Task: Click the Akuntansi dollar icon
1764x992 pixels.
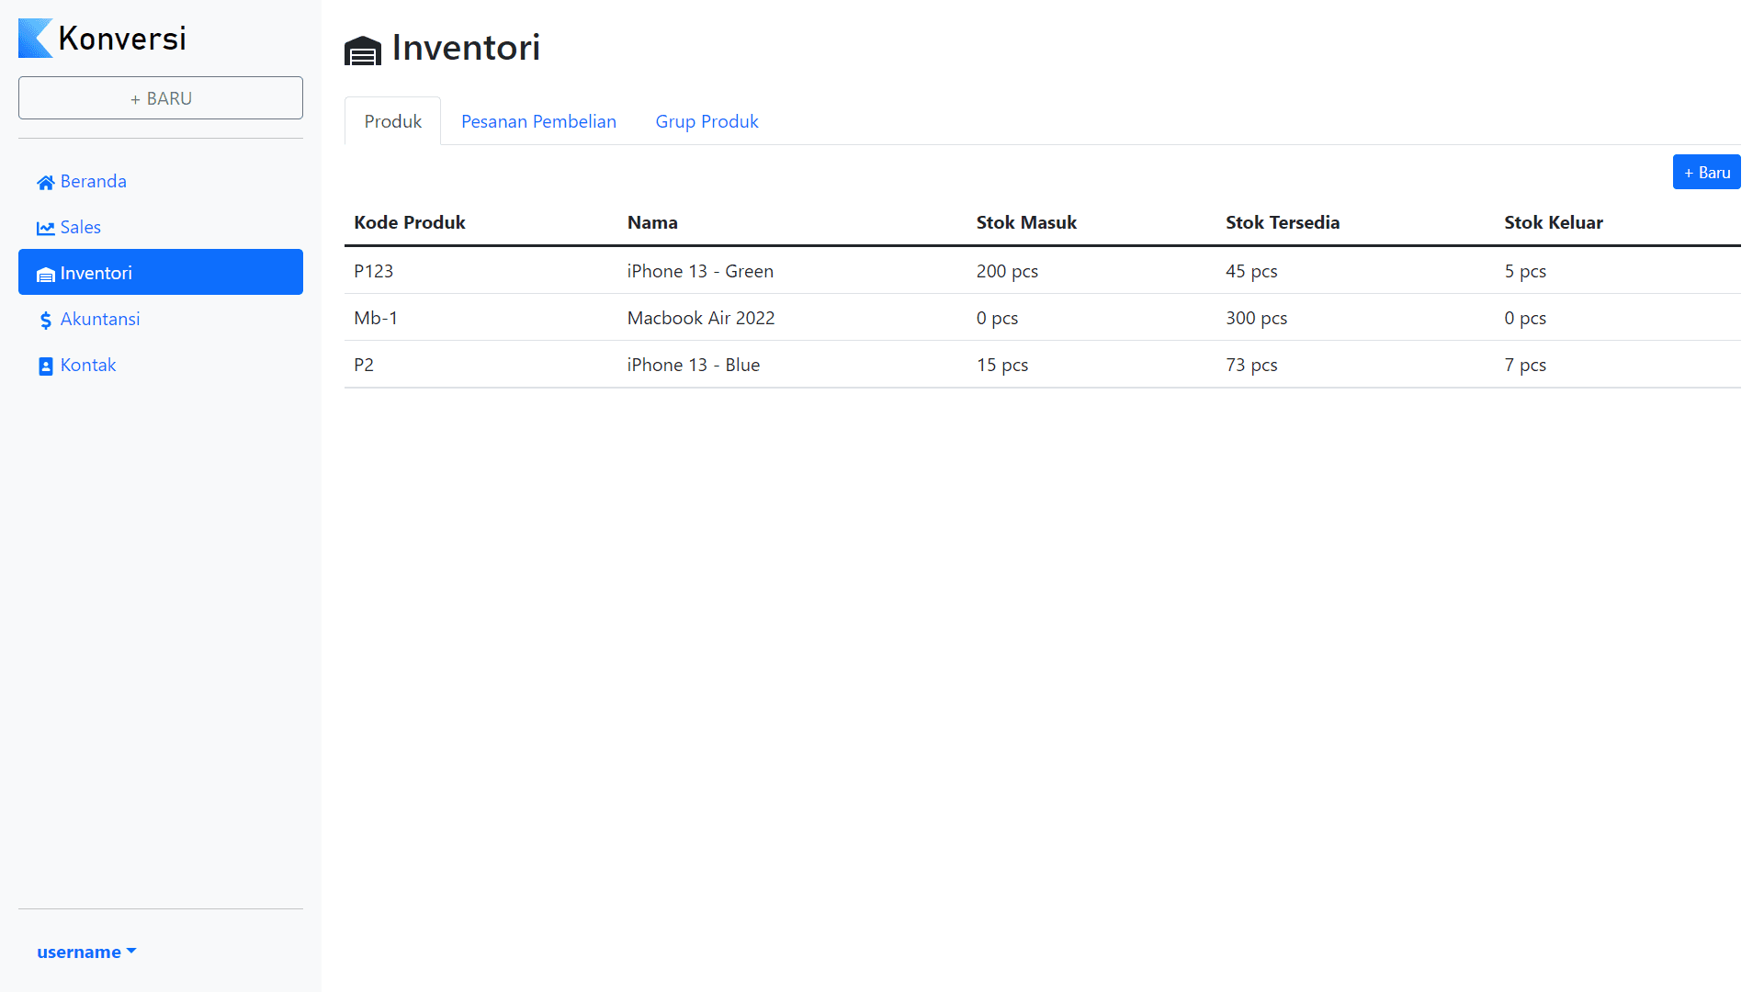Action: pyautogui.click(x=45, y=321)
